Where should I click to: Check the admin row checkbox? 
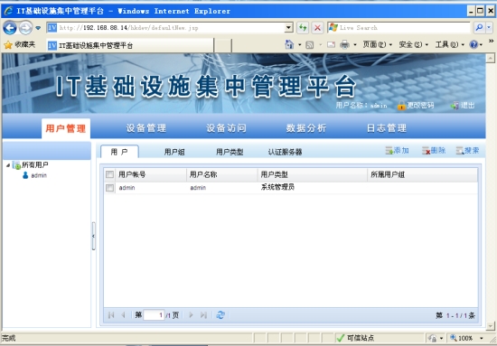tap(109, 188)
